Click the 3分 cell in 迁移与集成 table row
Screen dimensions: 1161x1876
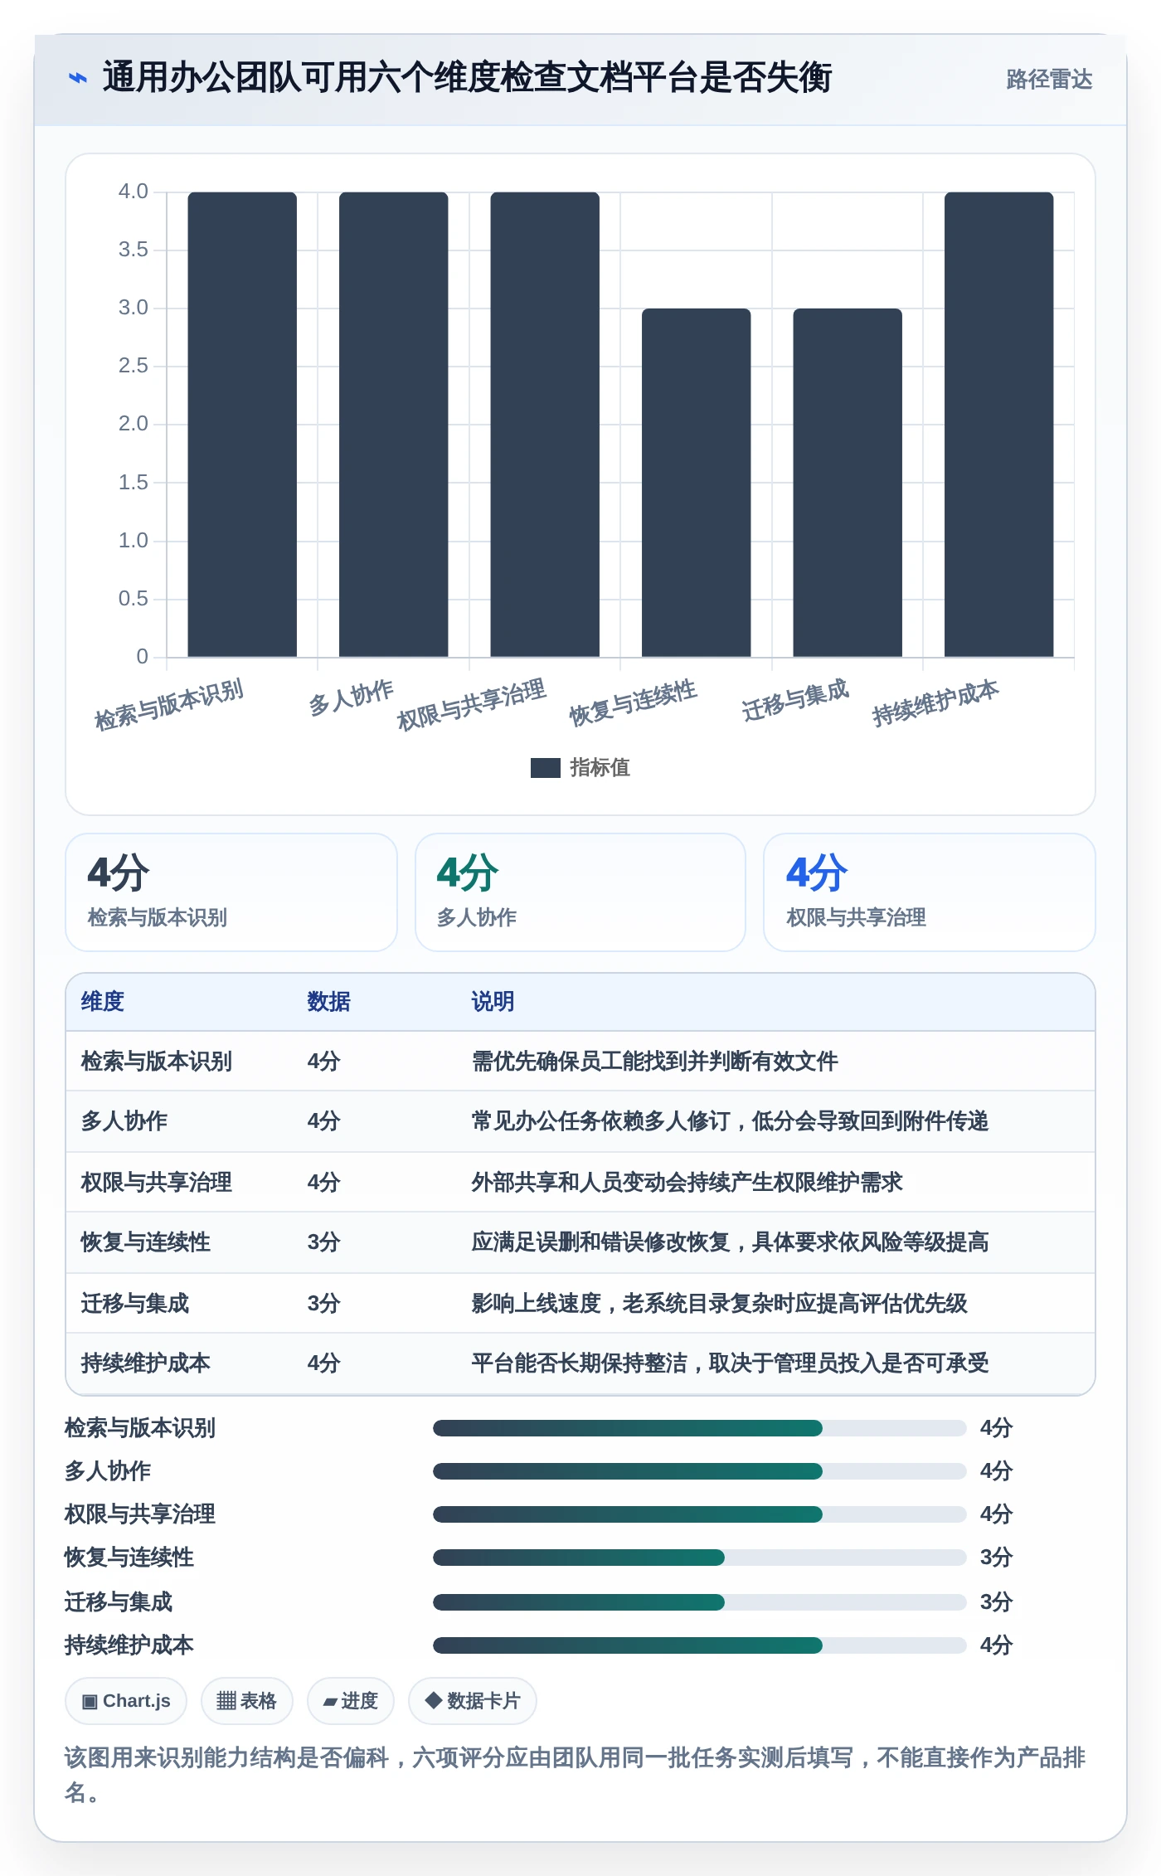[323, 1304]
